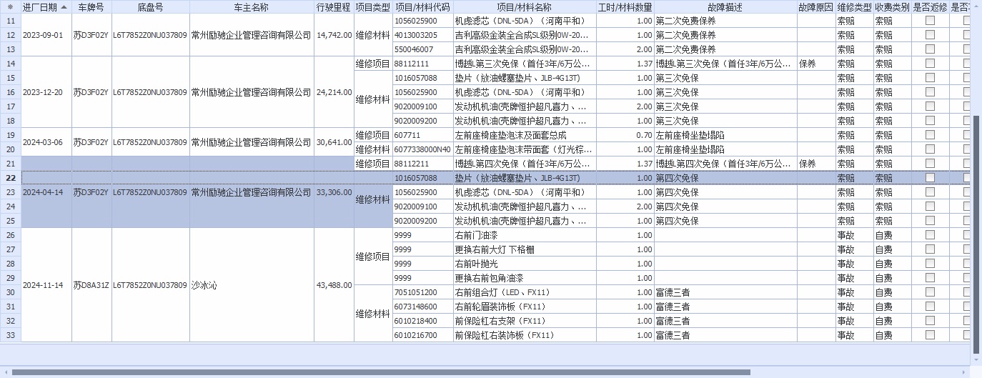The height and width of the screenshot is (378, 982).
Task: Click mileage value 43,488.00
Action: click(334, 285)
